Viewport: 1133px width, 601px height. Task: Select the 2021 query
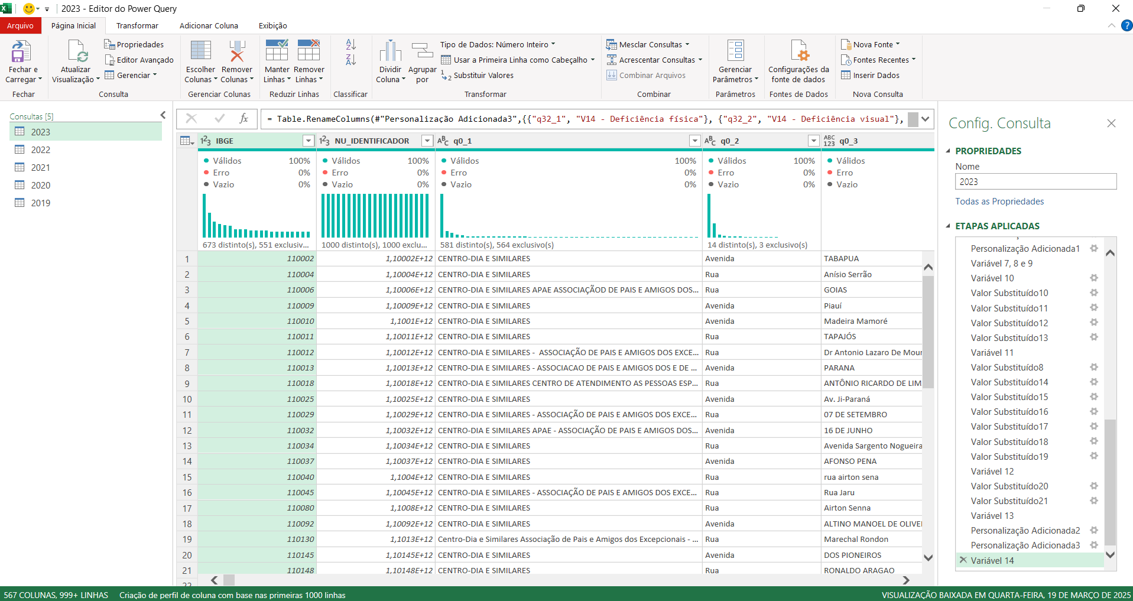(x=86, y=167)
